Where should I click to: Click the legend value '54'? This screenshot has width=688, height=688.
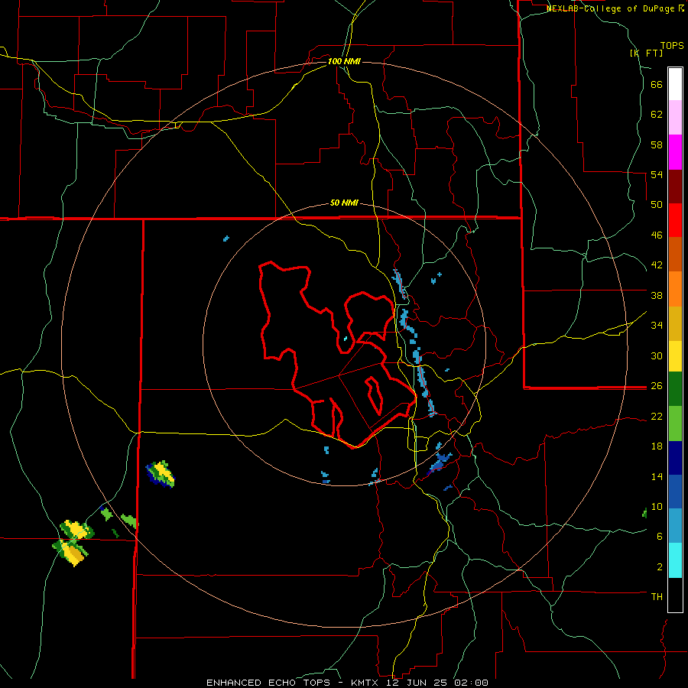[x=657, y=174]
